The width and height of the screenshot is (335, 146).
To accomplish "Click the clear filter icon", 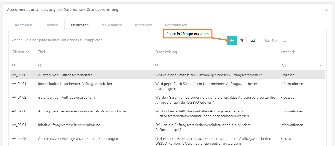I will (x=242, y=41).
